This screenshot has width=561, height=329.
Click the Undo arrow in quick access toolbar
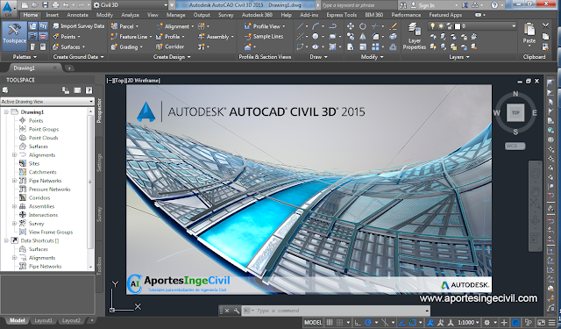tap(66, 5)
